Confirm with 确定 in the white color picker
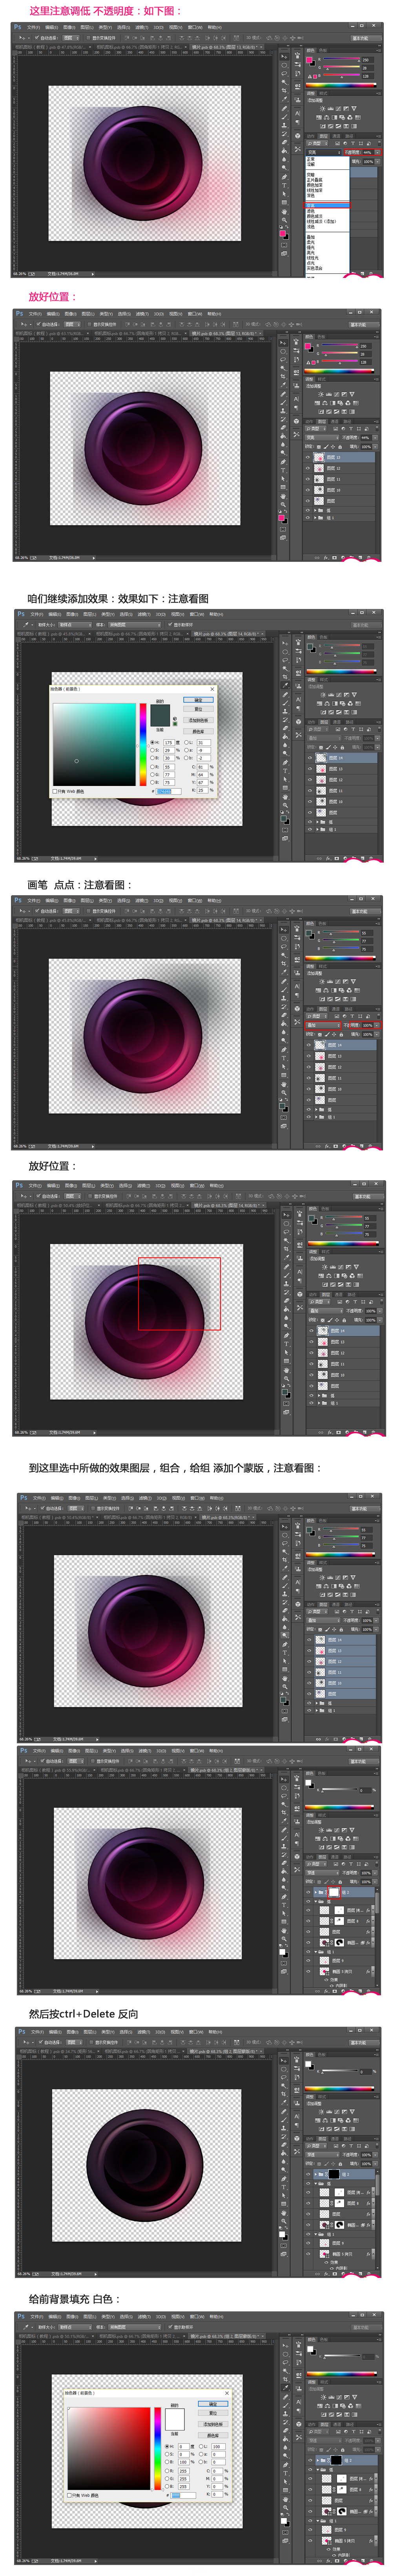The width and height of the screenshot is (394, 2576). [x=213, y=2405]
